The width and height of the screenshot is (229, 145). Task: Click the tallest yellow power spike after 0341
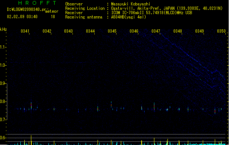[31, 140]
